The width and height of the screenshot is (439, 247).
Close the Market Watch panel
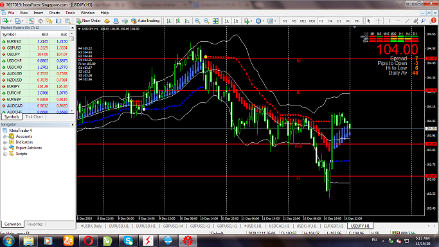tap(72, 28)
